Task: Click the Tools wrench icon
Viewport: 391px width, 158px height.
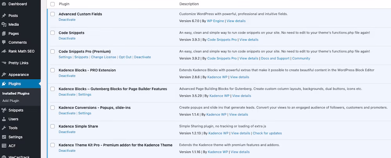Action: point(4,128)
